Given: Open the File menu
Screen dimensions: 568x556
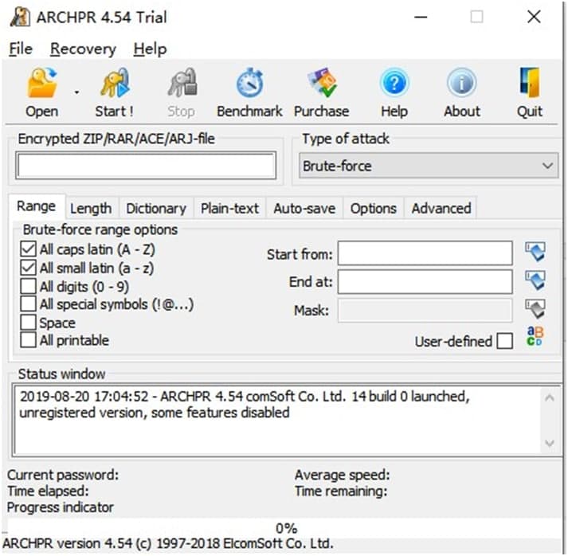Looking at the screenshot, I should click(x=21, y=49).
